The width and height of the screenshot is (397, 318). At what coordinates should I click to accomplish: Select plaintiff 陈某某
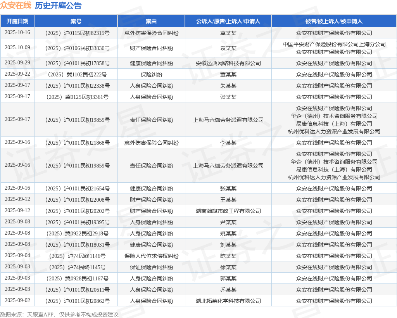point(228,256)
